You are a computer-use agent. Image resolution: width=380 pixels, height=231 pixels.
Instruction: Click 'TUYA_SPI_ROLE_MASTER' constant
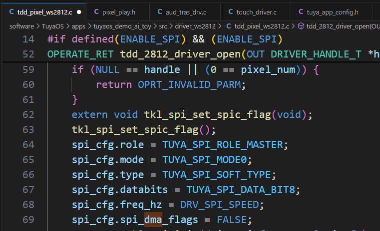coord(223,145)
